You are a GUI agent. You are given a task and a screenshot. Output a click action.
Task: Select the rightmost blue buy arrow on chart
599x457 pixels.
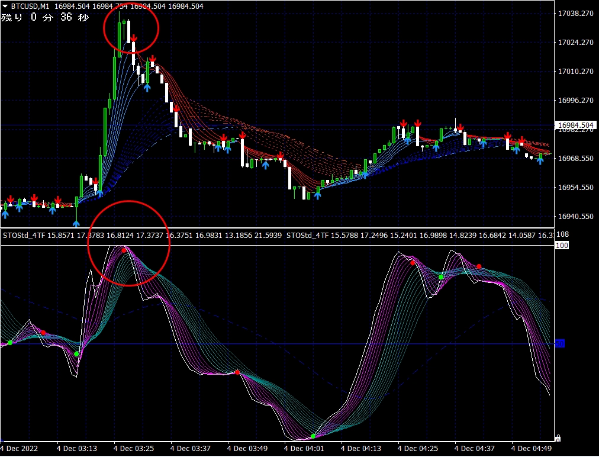[x=540, y=160]
